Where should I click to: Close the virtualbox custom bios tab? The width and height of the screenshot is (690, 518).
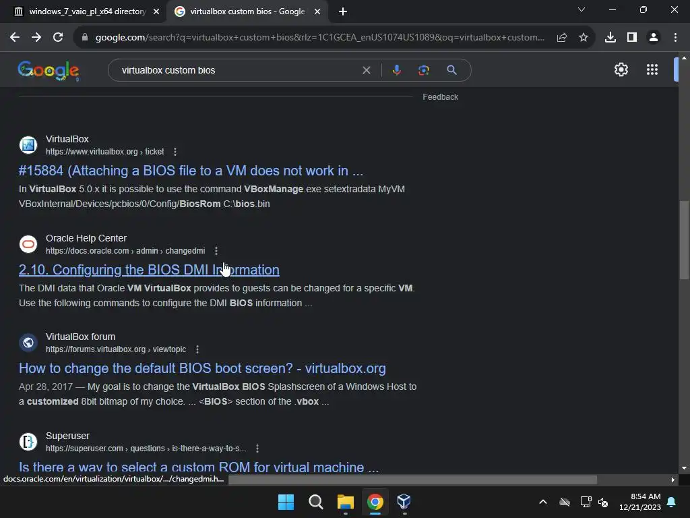[x=317, y=11]
